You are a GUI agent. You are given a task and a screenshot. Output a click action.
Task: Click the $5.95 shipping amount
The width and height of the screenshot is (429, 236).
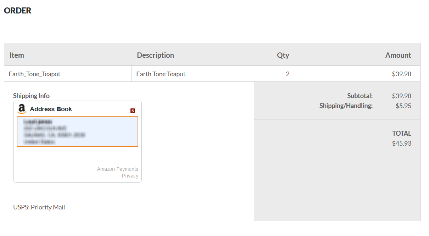pos(403,106)
